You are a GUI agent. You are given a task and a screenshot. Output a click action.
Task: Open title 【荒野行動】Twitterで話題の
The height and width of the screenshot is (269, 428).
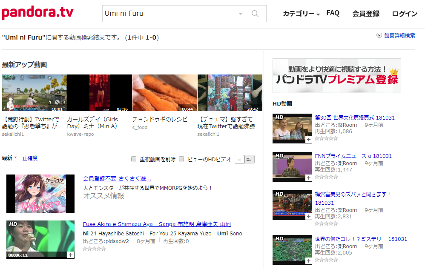coord(31,123)
